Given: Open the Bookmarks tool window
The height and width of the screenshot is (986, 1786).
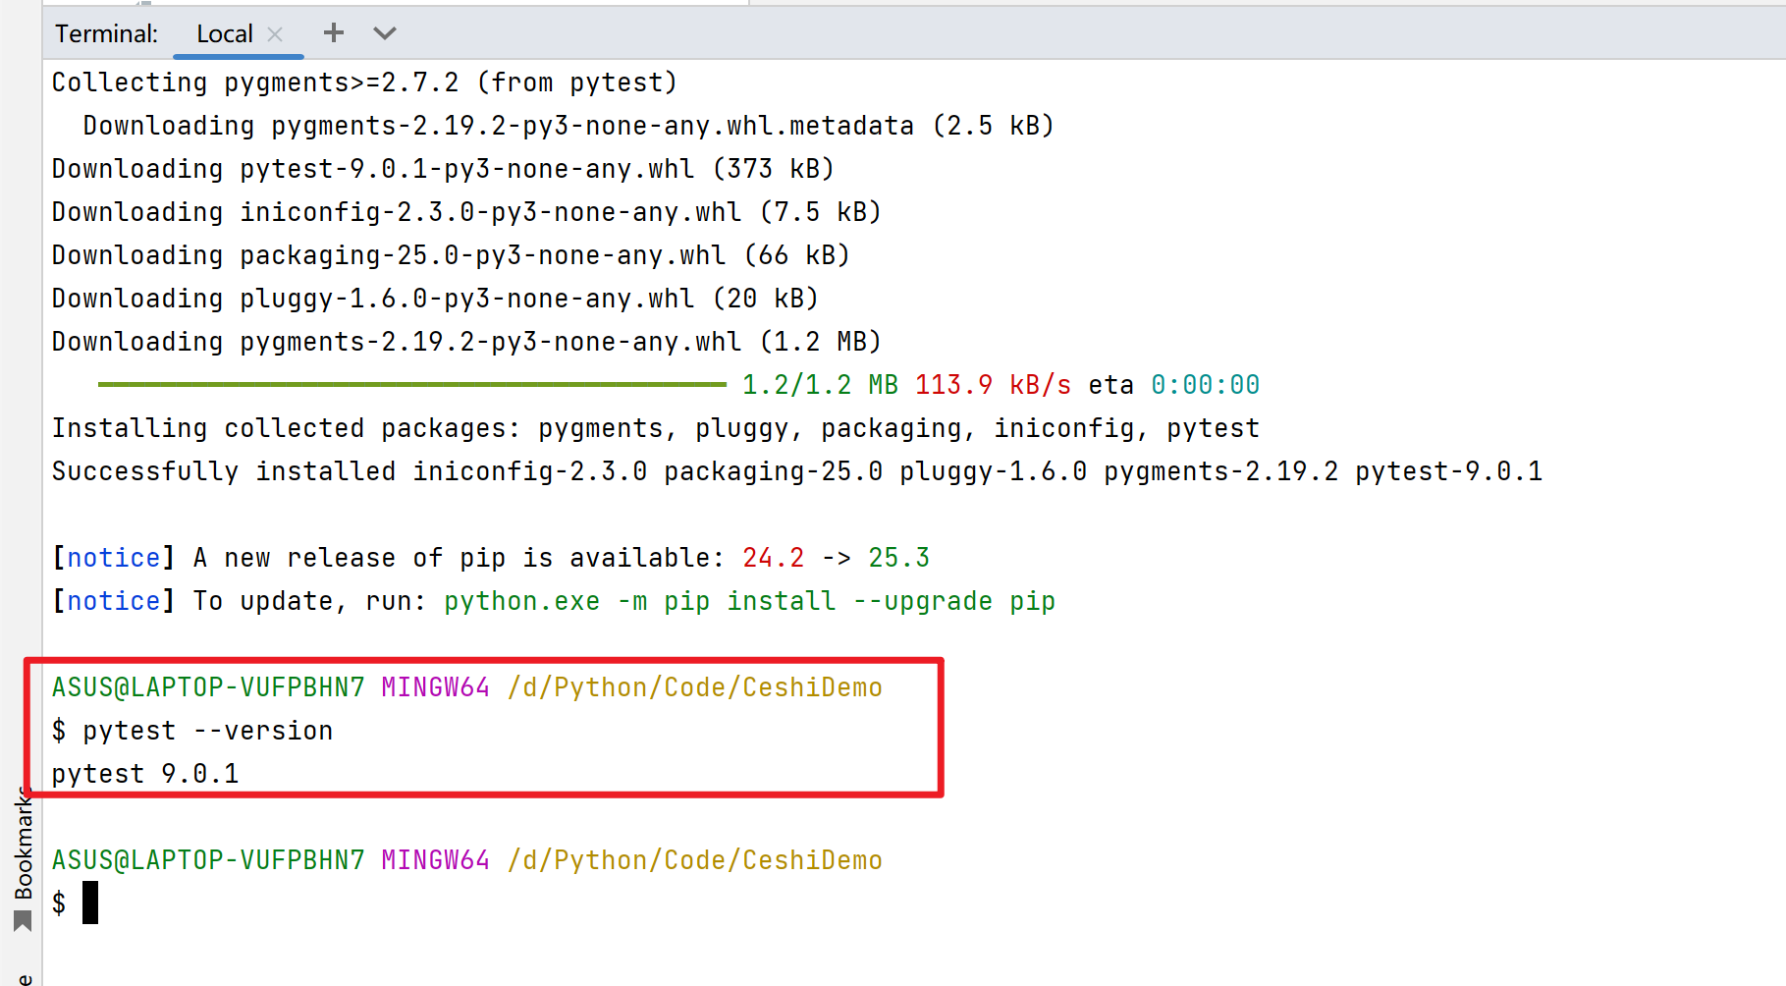Looking at the screenshot, I should (x=23, y=858).
